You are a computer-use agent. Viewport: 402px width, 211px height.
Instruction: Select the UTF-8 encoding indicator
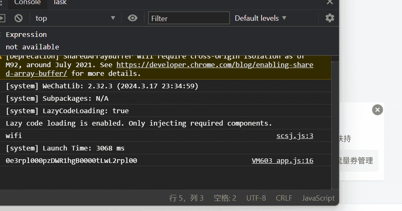(256, 198)
